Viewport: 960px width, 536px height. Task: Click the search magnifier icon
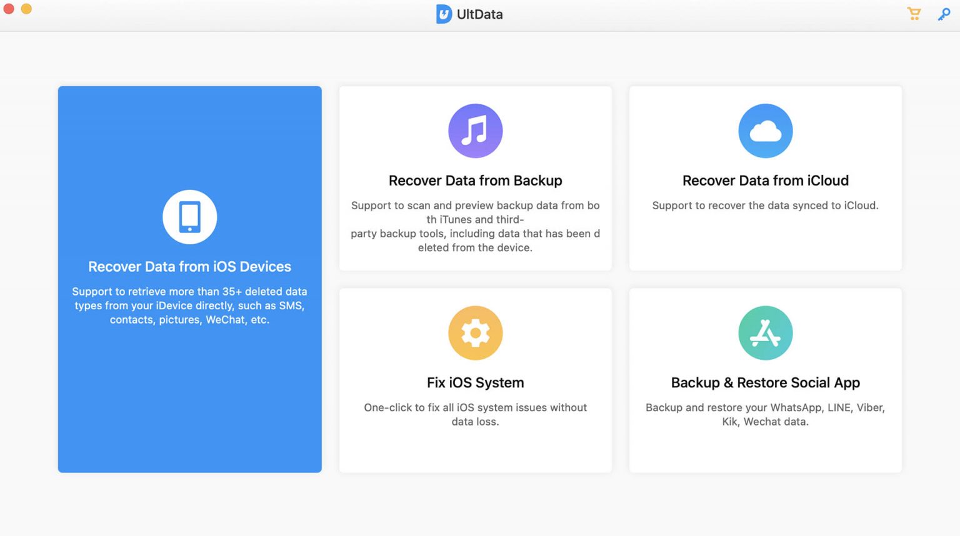944,14
